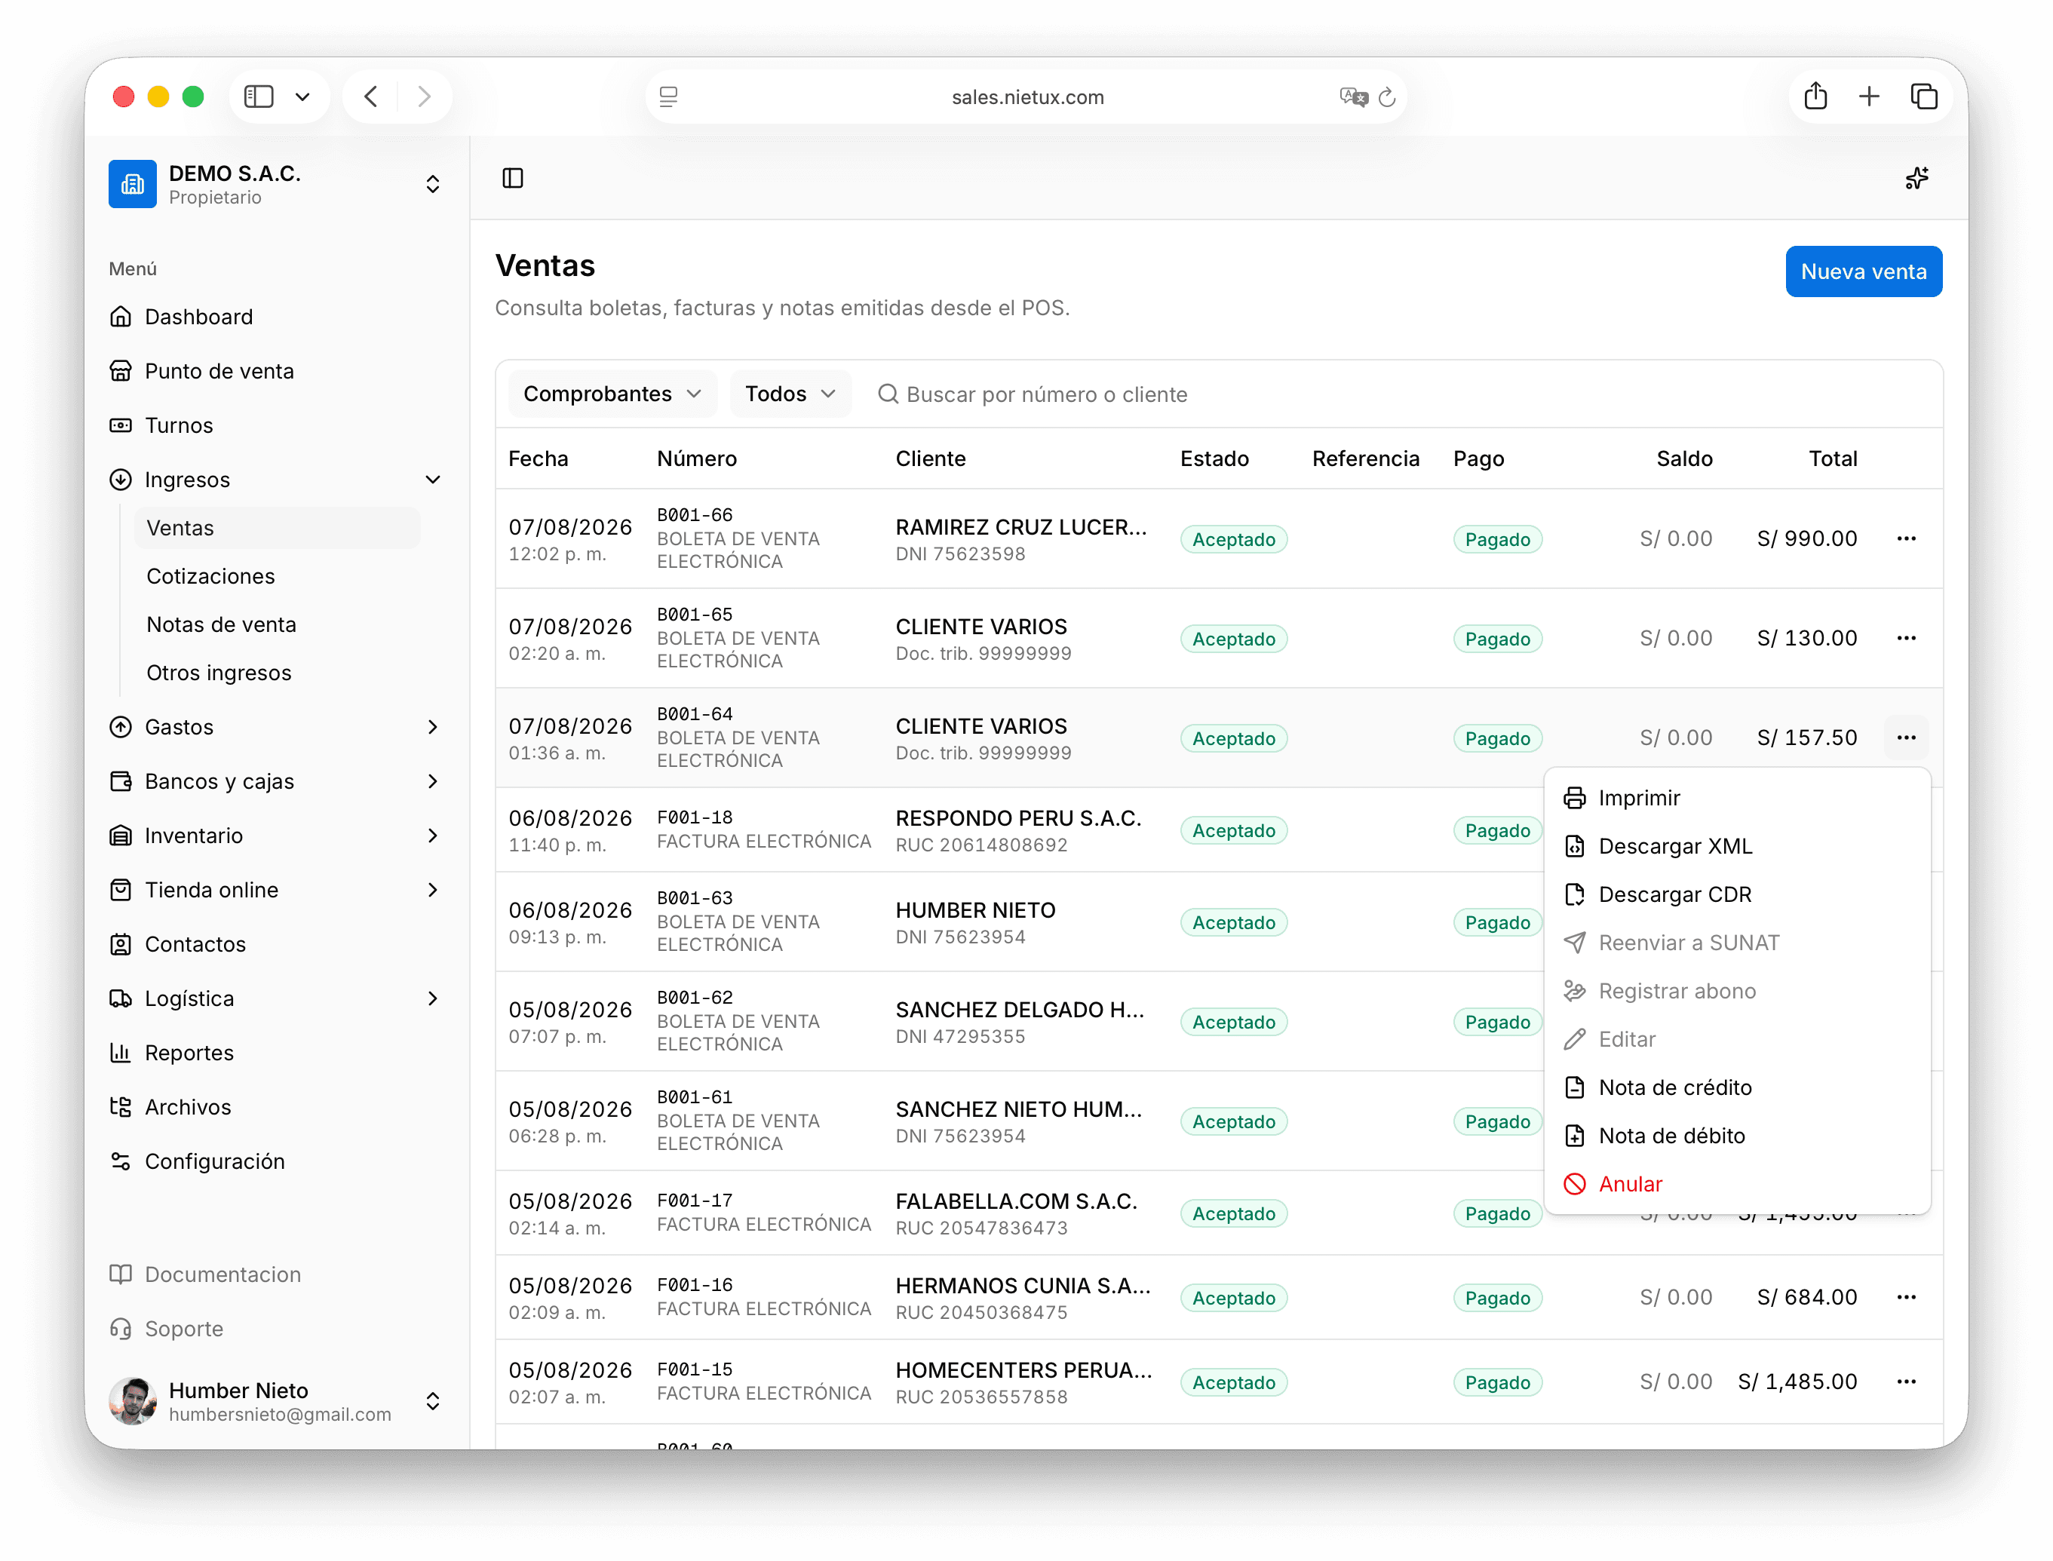
Task: Click the Configuración sliders icon
Action: [x=121, y=1161]
